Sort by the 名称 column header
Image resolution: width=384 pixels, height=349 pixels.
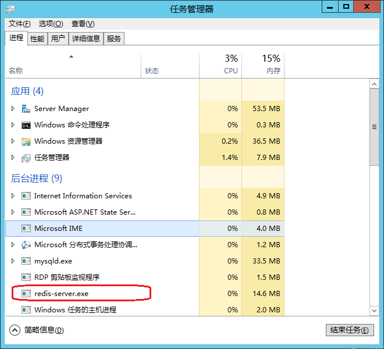pyautogui.click(x=73, y=66)
